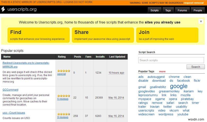
Task: Open the 6 reviews link
Action: coord(63,99)
